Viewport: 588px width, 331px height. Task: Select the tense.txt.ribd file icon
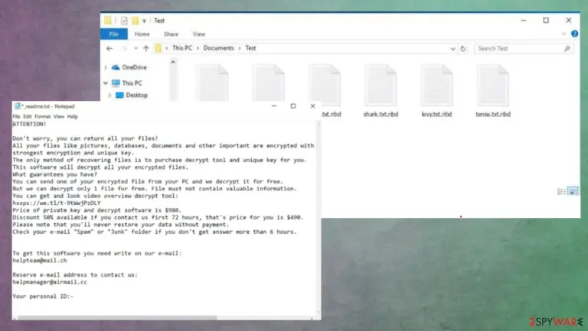click(x=493, y=86)
